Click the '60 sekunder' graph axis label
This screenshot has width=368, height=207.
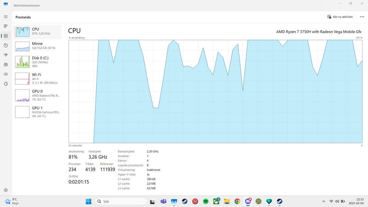76,146
